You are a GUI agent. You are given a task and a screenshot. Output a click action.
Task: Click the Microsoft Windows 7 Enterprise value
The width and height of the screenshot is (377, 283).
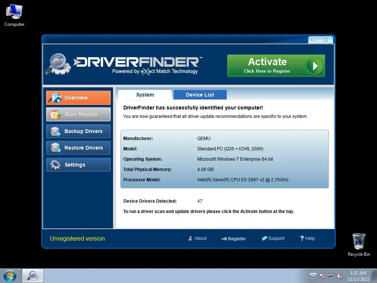tap(235, 159)
